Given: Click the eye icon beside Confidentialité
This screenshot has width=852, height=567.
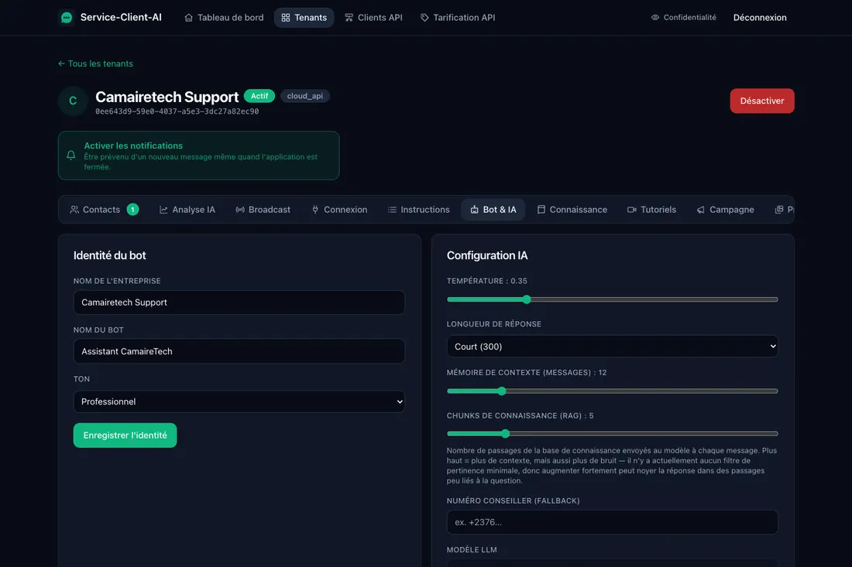Looking at the screenshot, I should pos(655,17).
